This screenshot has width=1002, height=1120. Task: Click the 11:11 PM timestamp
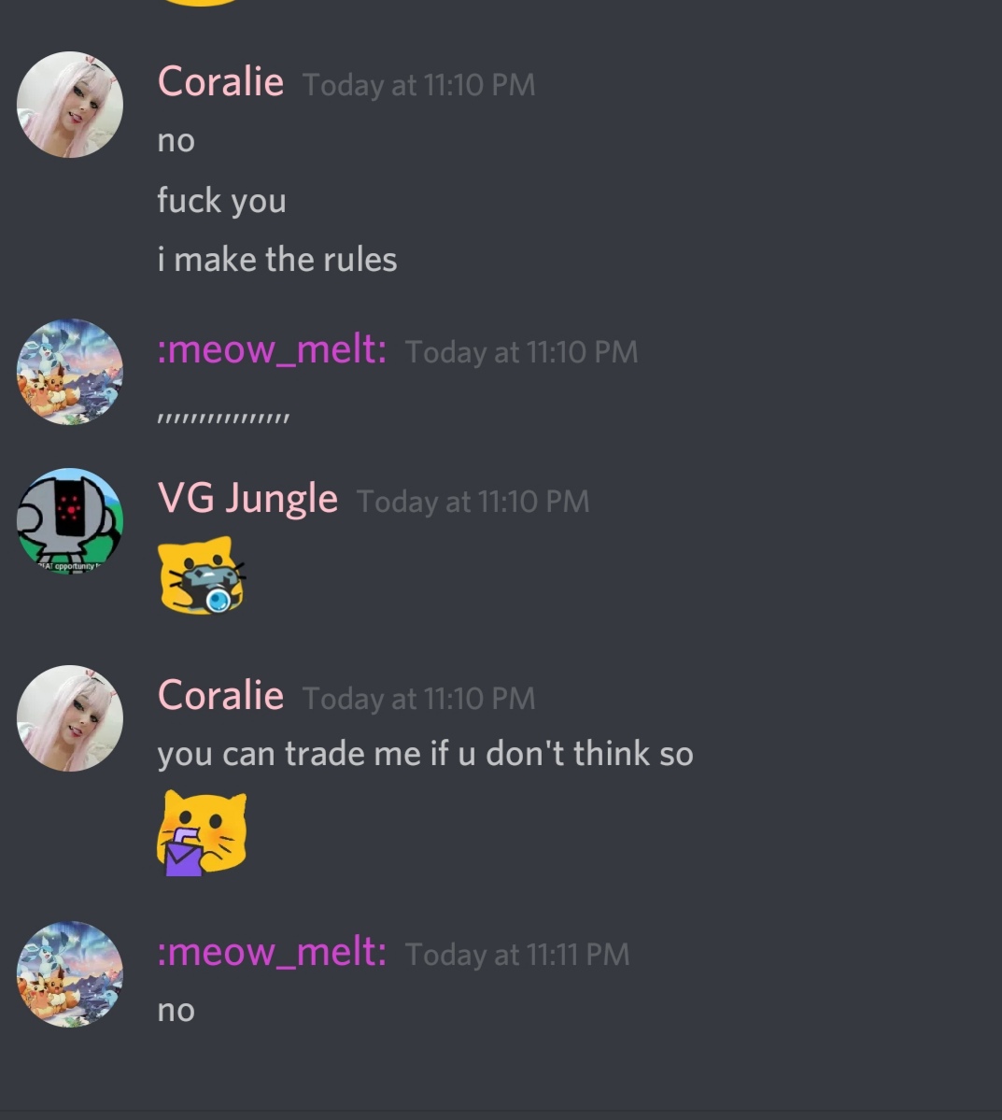(x=517, y=955)
